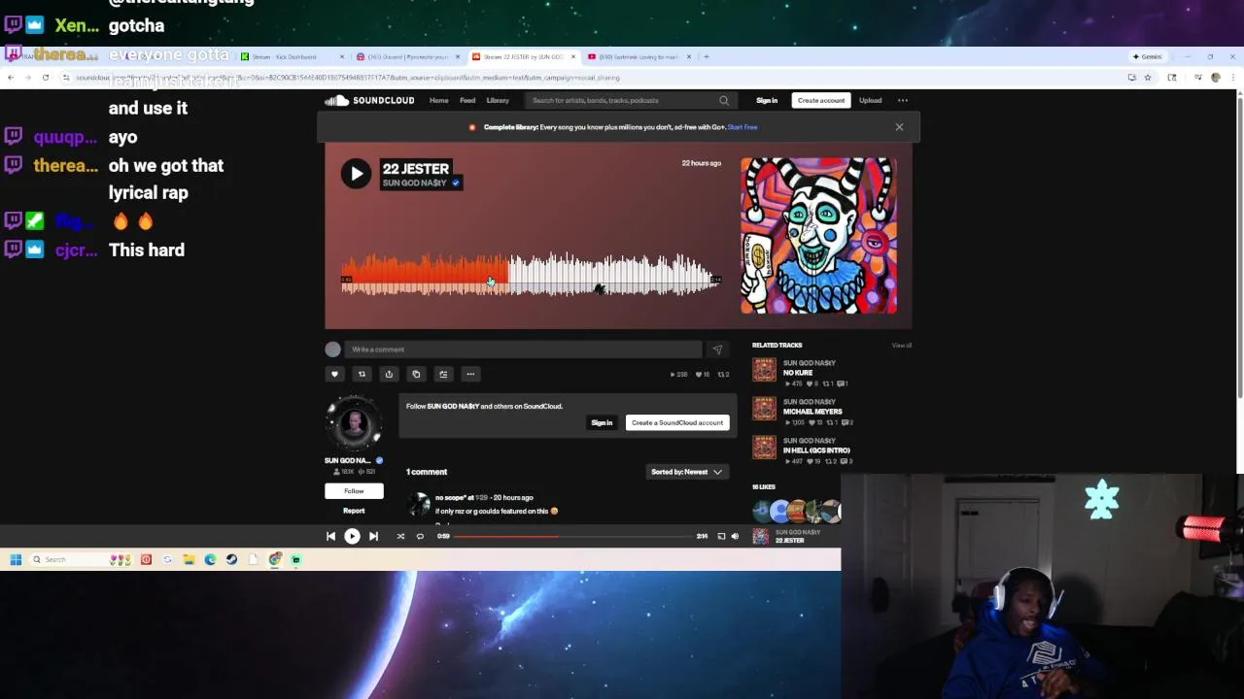
Task: Seek on the bottom player progress bar
Action: click(x=571, y=536)
